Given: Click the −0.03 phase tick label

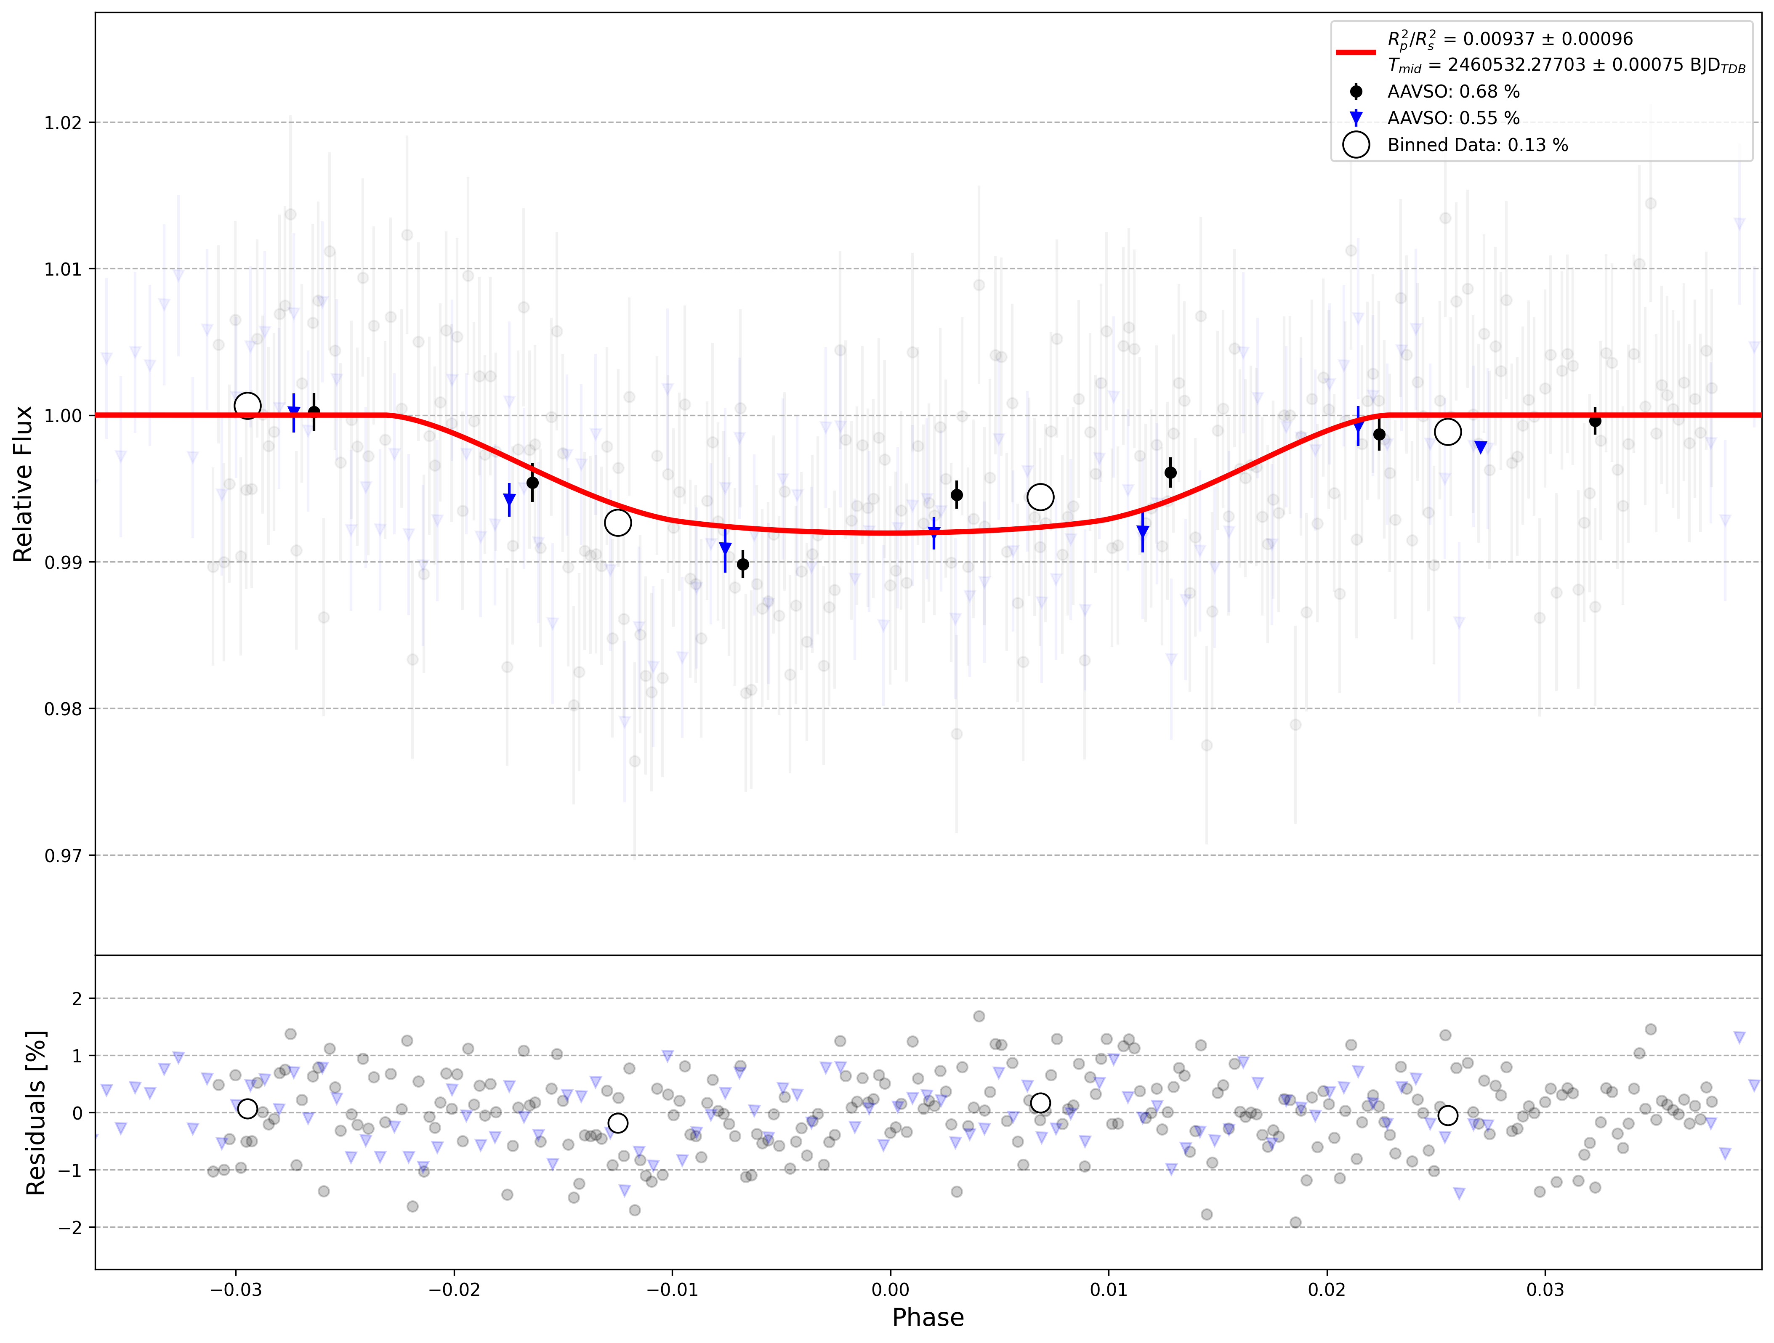Looking at the screenshot, I should tap(236, 1289).
